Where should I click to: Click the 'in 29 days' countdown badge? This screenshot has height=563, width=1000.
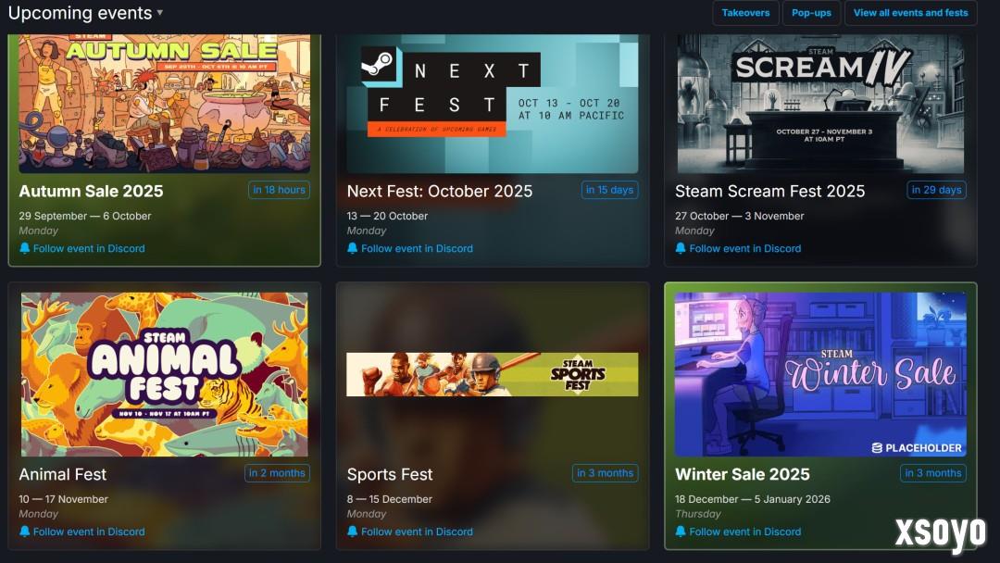coord(936,190)
